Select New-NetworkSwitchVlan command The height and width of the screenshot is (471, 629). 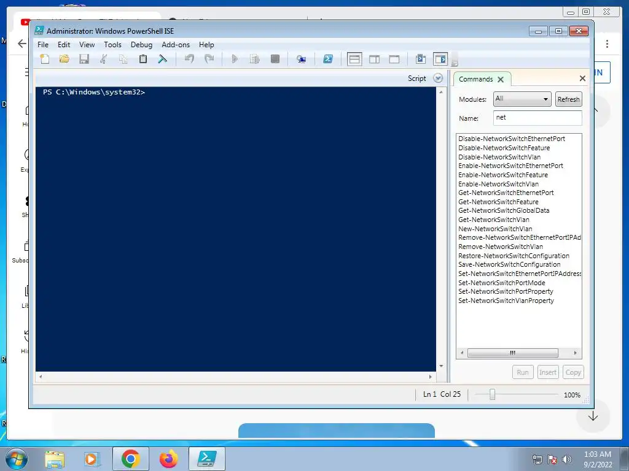(495, 229)
